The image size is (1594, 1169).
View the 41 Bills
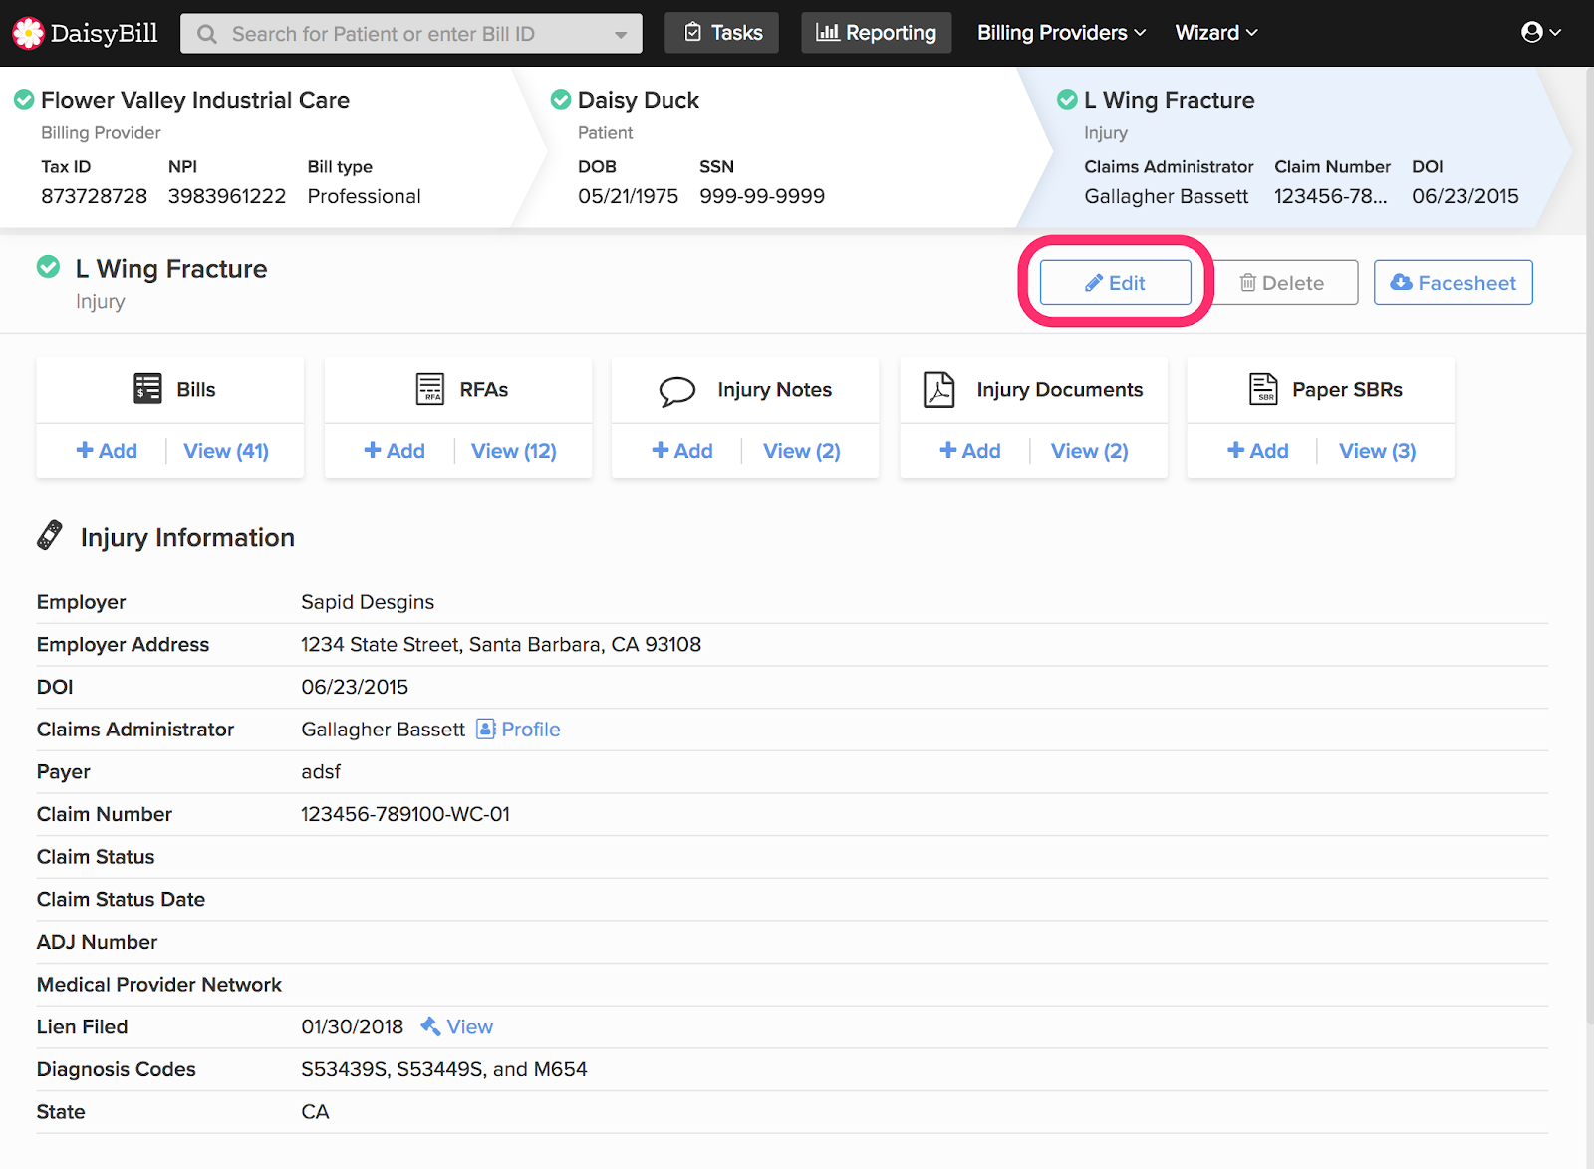(x=226, y=451)
